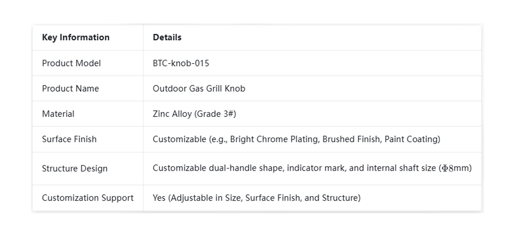Select the Structure Design row label

pyautogui.click(x=75, y=168)
